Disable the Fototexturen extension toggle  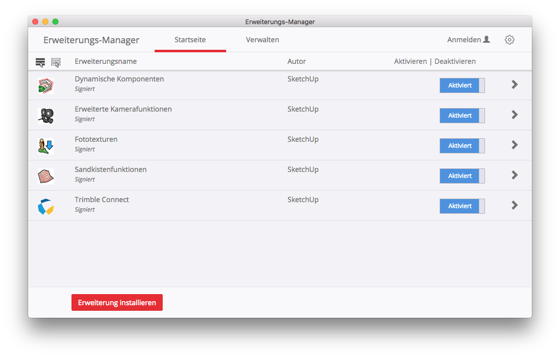point(462,146)
